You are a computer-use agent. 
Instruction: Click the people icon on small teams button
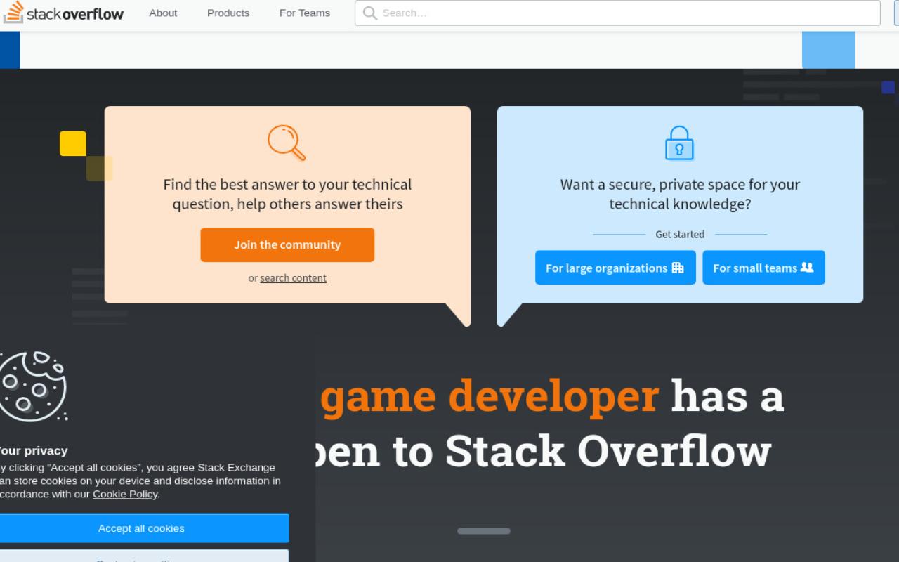807,267
